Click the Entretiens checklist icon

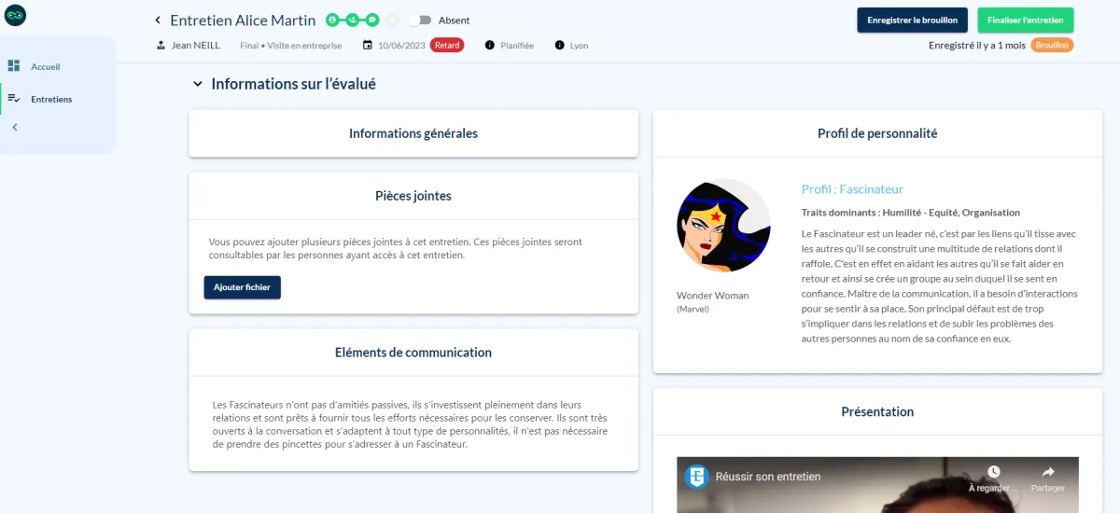click(14, 98)
